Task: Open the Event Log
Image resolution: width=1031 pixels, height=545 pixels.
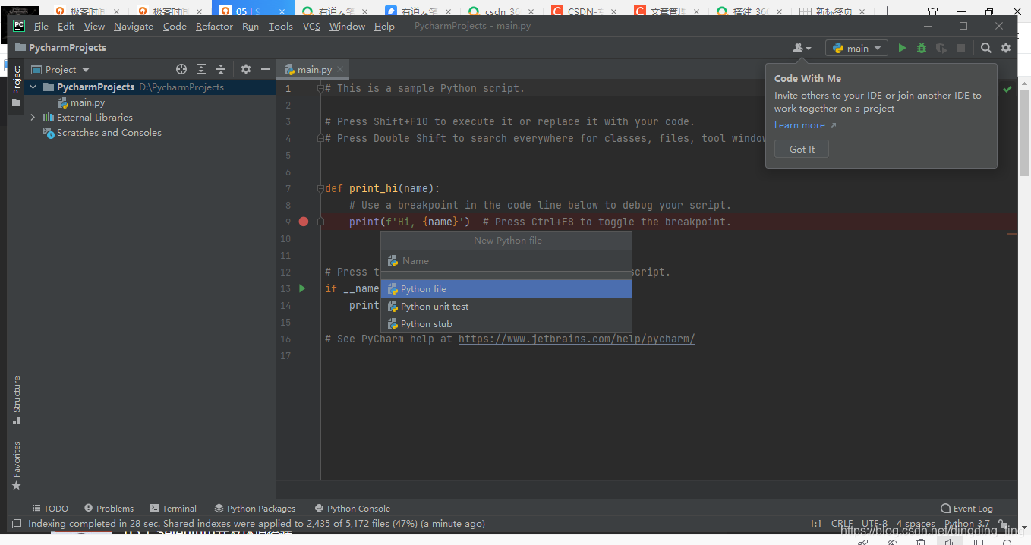Action: tap(966, 509)
